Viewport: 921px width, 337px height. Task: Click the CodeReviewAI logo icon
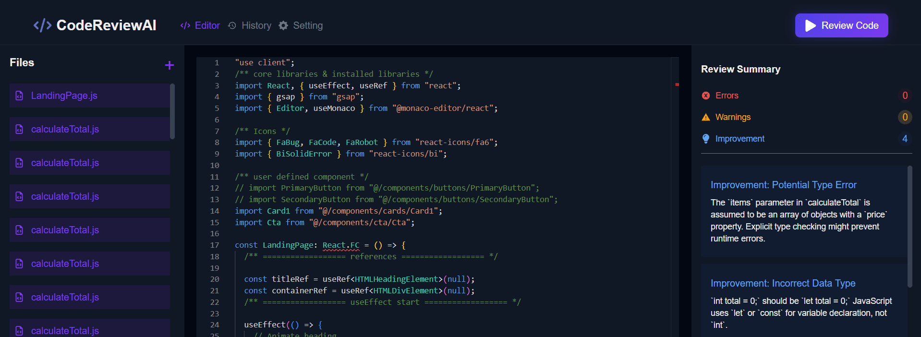[42, 25]
